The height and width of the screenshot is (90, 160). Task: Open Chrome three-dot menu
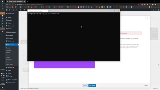coord(158,4)
